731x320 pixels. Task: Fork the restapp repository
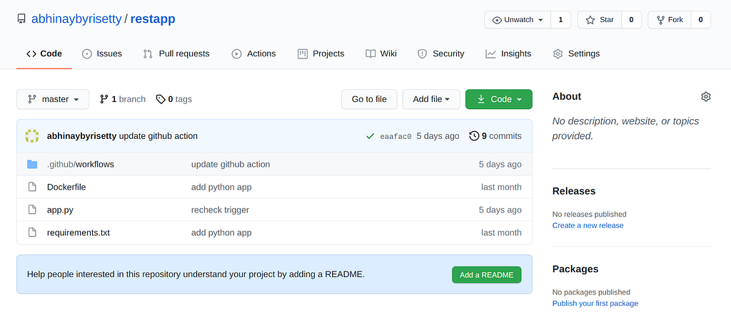670,20
